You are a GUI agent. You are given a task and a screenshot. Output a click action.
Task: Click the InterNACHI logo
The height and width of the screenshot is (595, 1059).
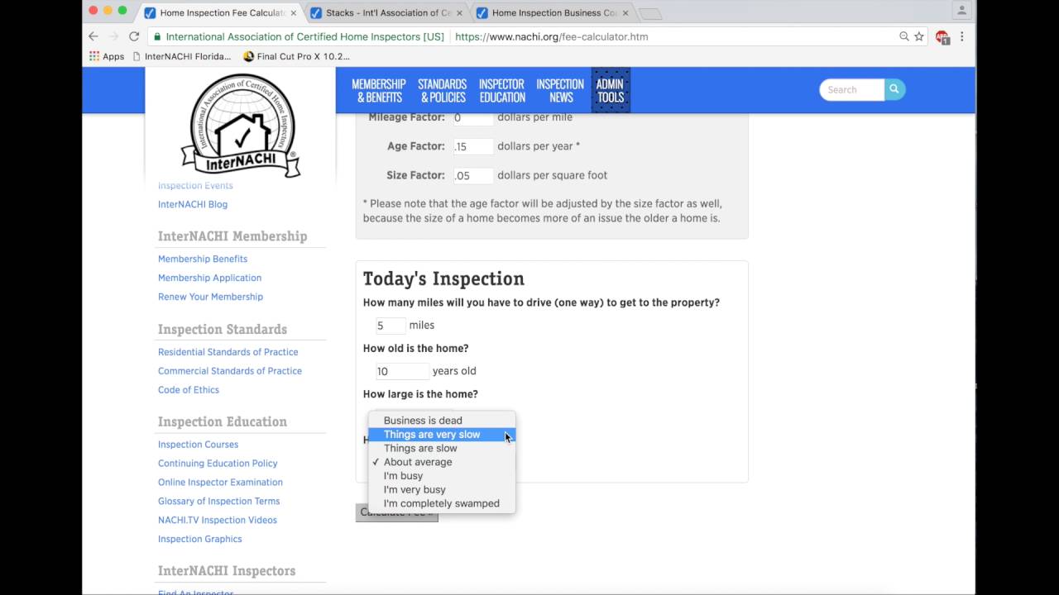(x=240, y=124)
